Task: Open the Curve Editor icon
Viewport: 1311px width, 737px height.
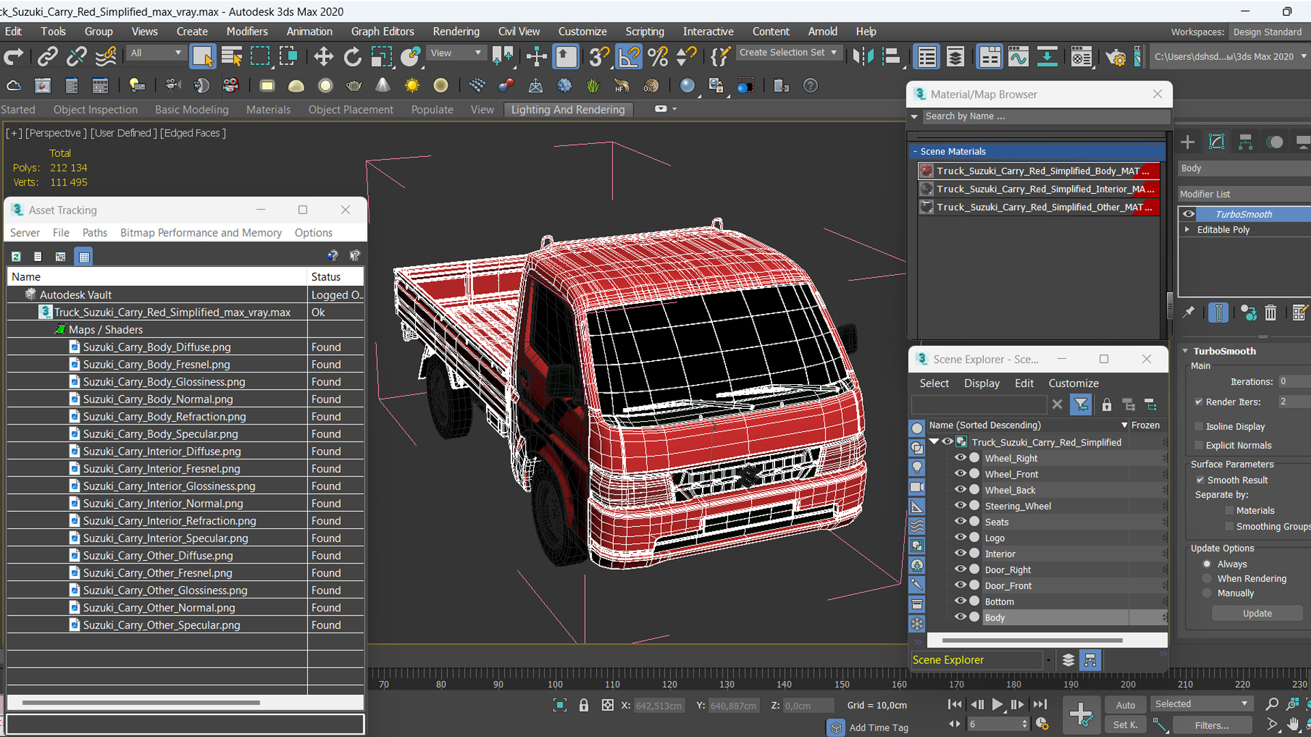Action: [1018, 57]
